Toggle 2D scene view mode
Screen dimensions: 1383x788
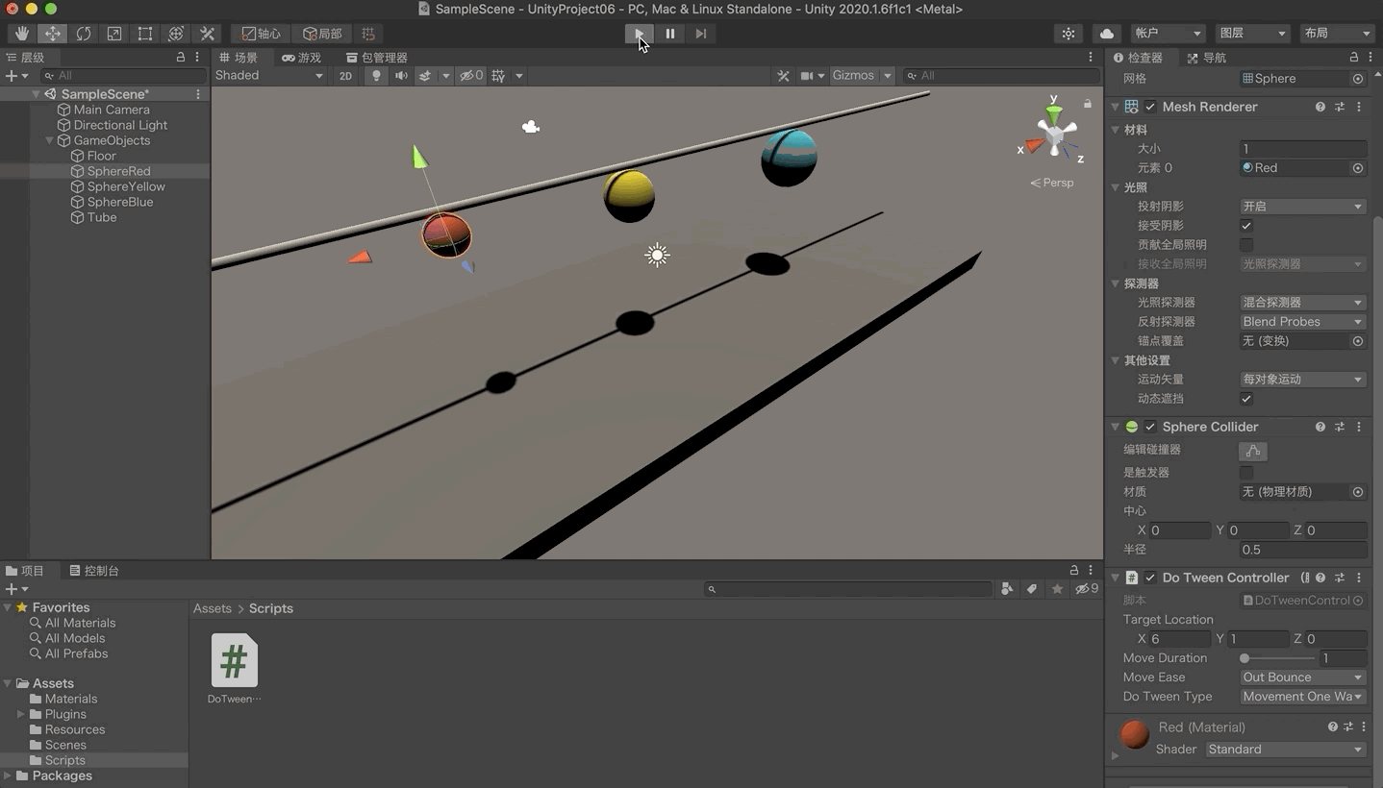345,76
